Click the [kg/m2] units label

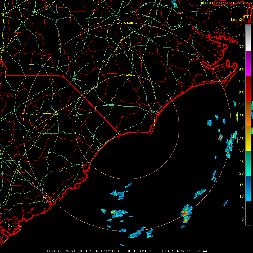[x=237, y=20]
